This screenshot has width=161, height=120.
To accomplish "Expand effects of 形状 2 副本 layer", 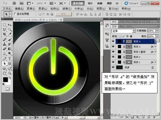I will [x=155, y=52].
